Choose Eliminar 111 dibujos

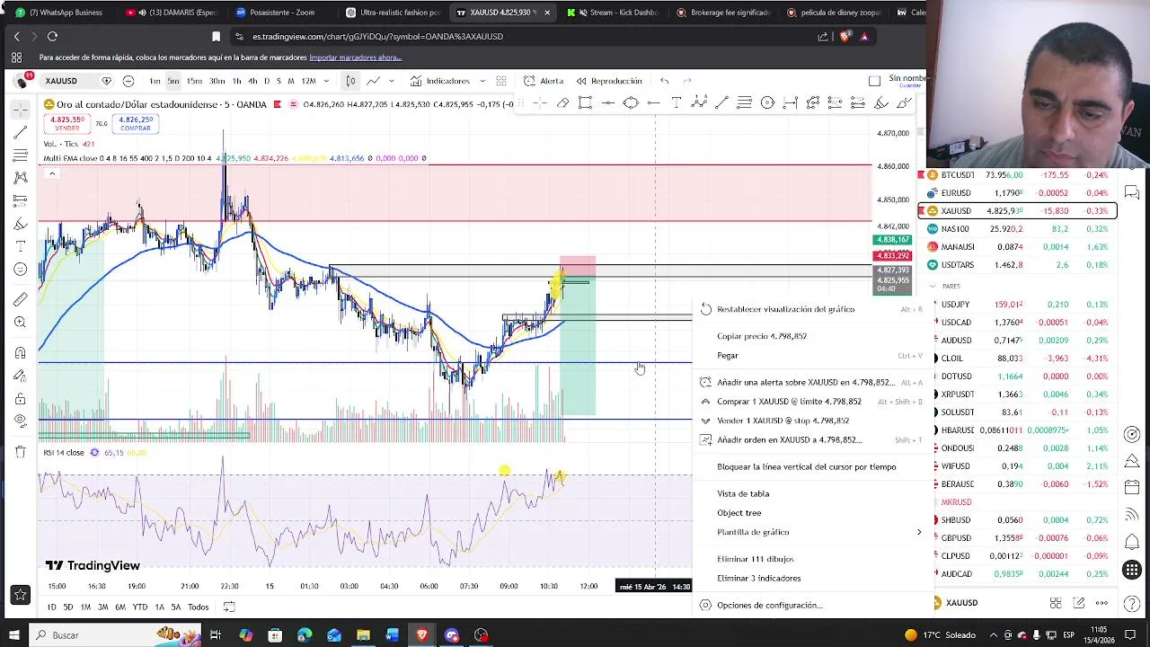756,559
